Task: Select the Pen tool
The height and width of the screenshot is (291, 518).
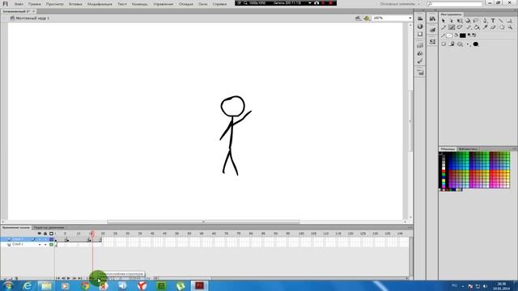Action: pyautogui.click(x=485, y=21)
